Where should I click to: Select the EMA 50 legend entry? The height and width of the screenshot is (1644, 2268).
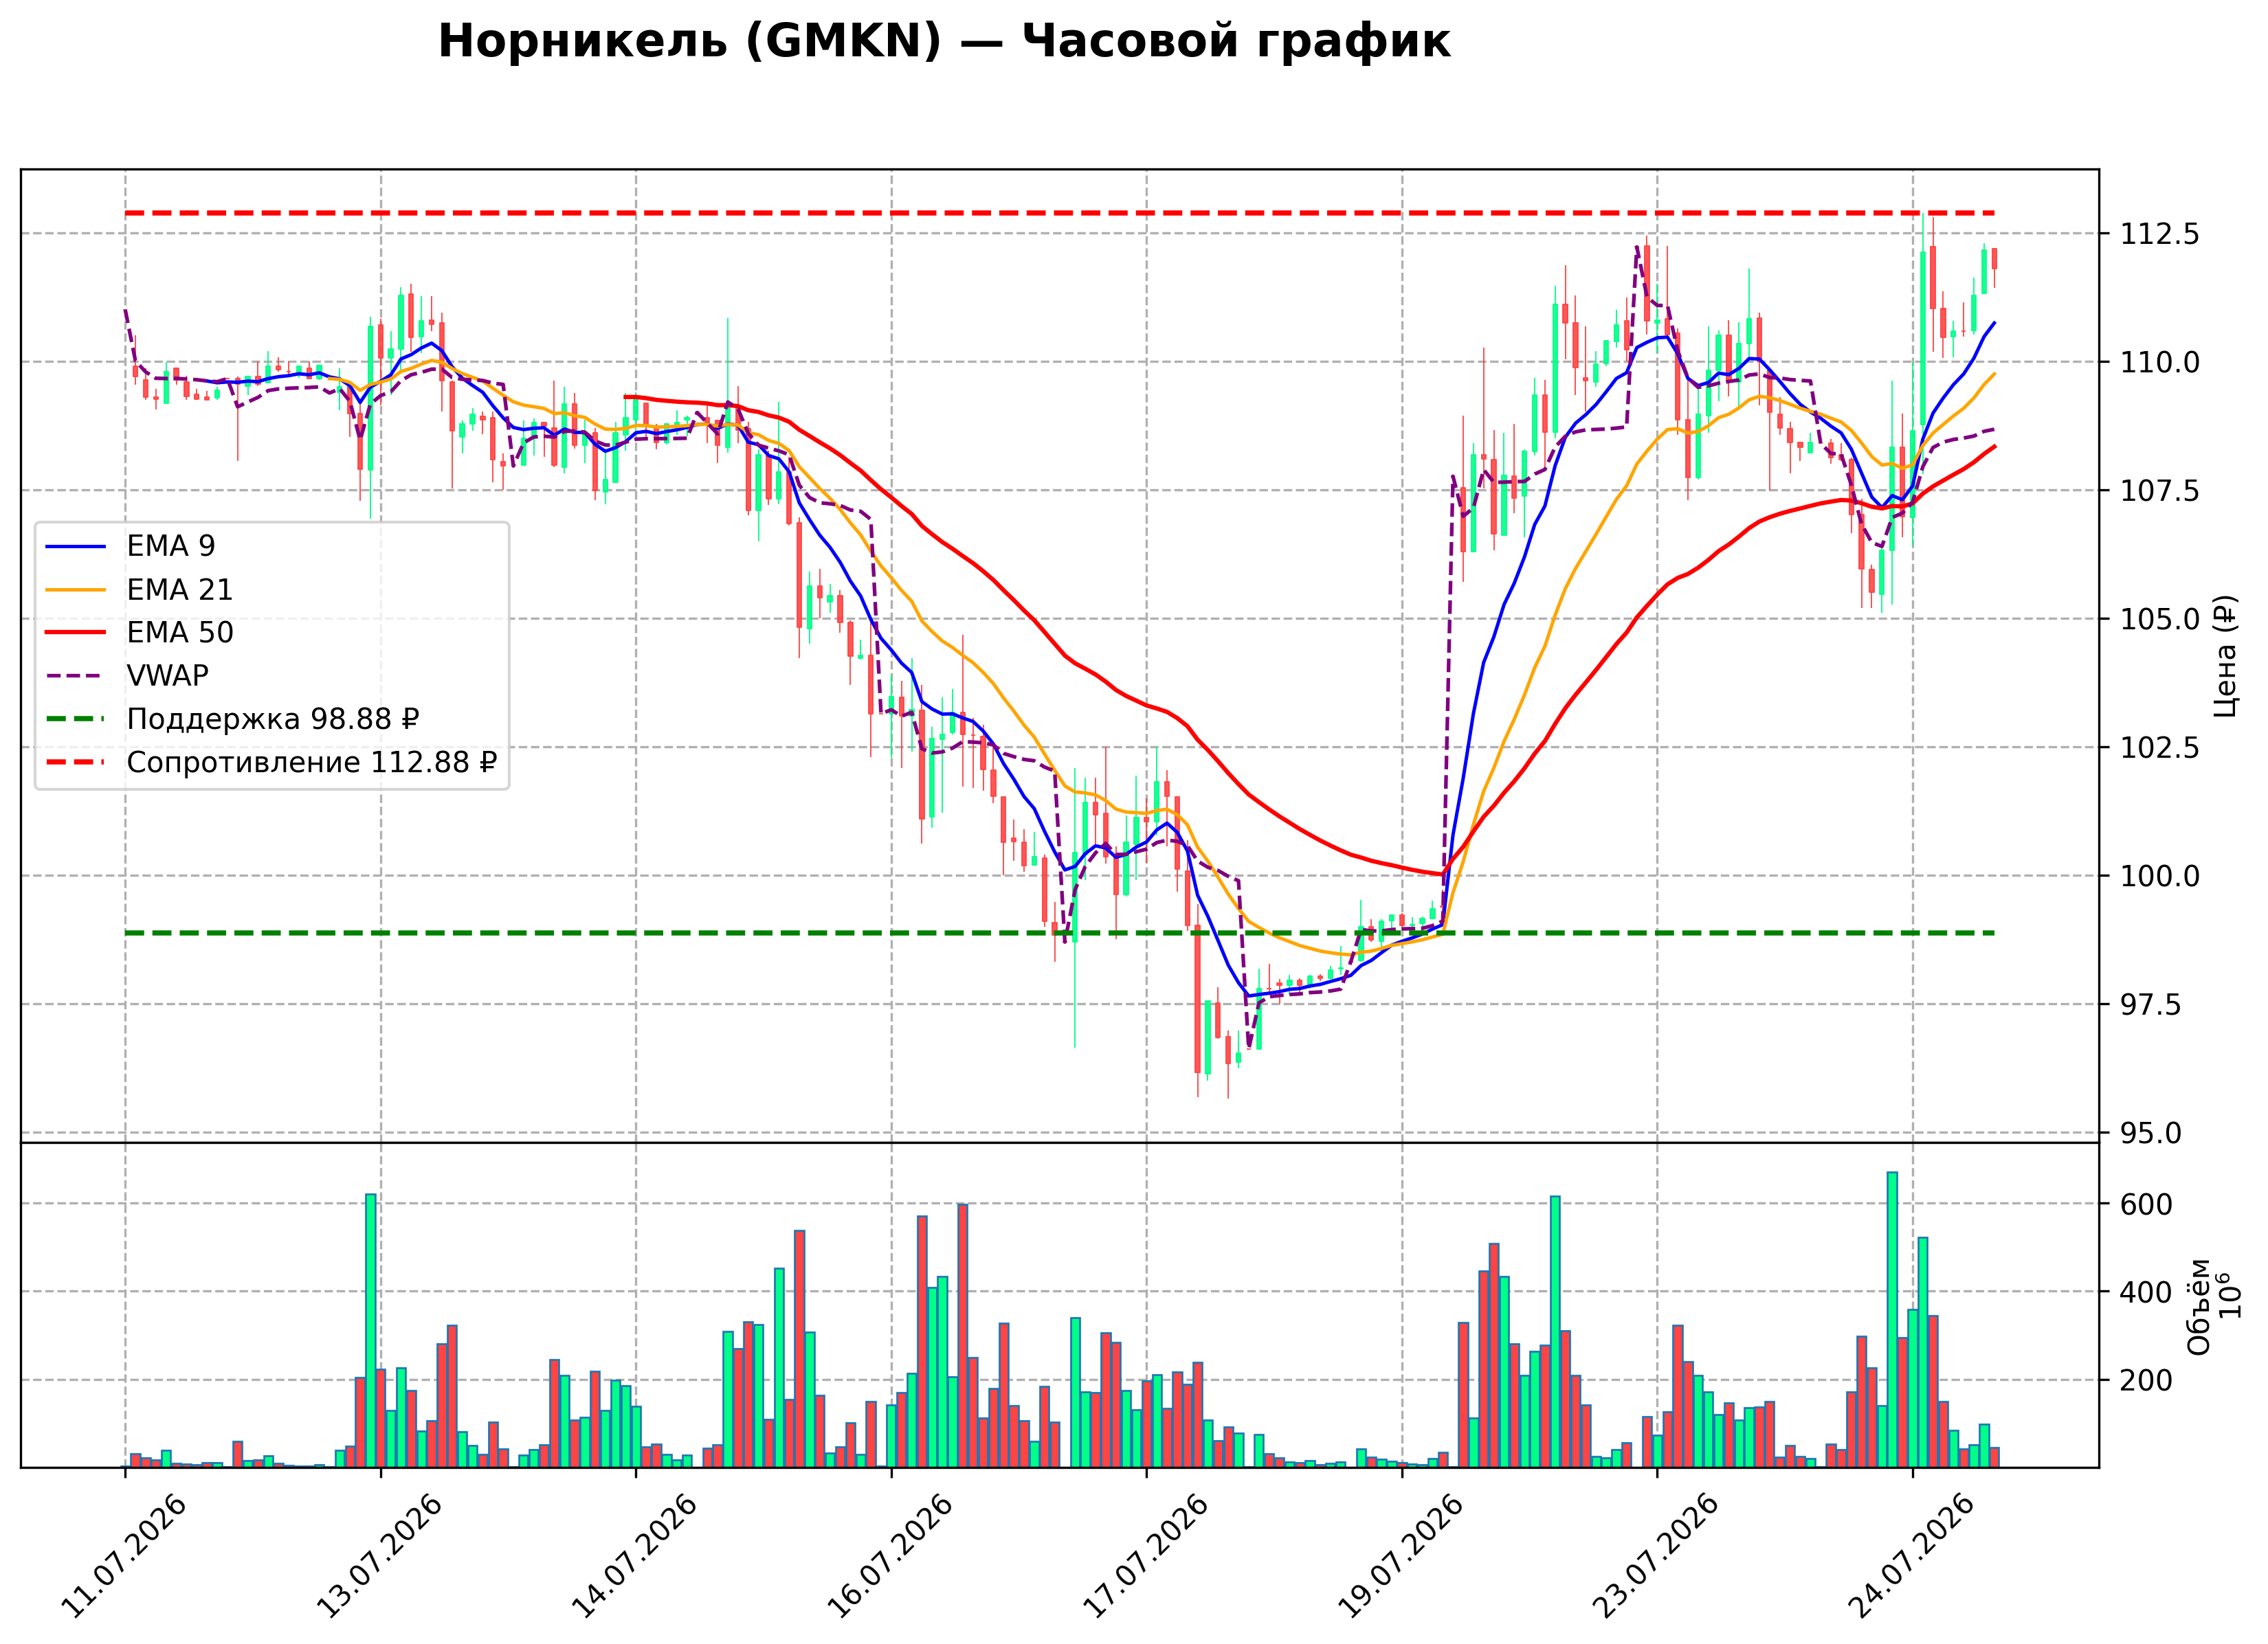click(x=139, y=633)
